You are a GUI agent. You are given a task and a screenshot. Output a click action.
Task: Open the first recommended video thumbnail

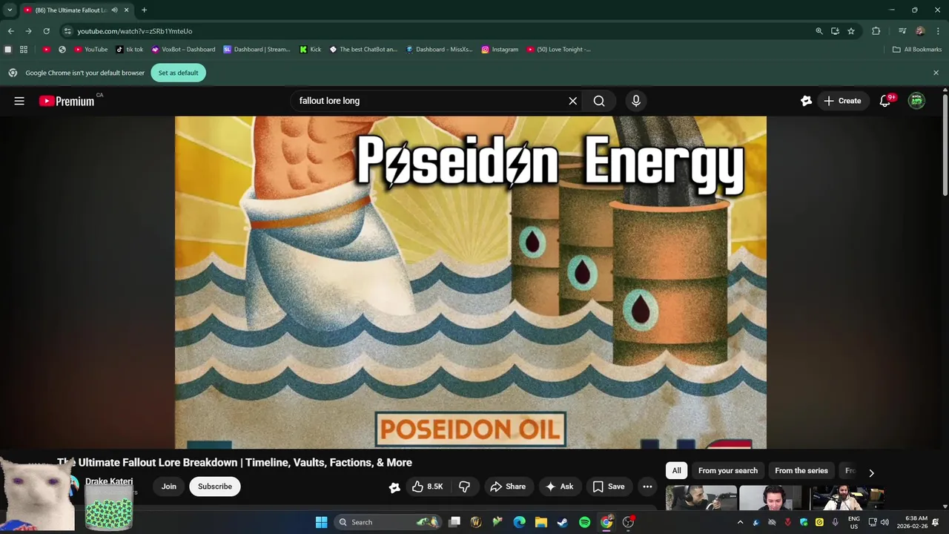(701, 498)
